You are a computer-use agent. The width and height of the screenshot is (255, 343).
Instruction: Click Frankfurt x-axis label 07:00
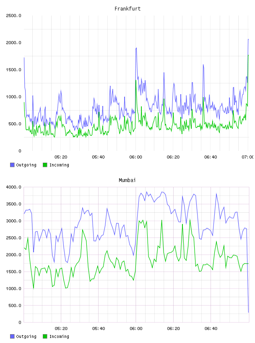[248, 157]
